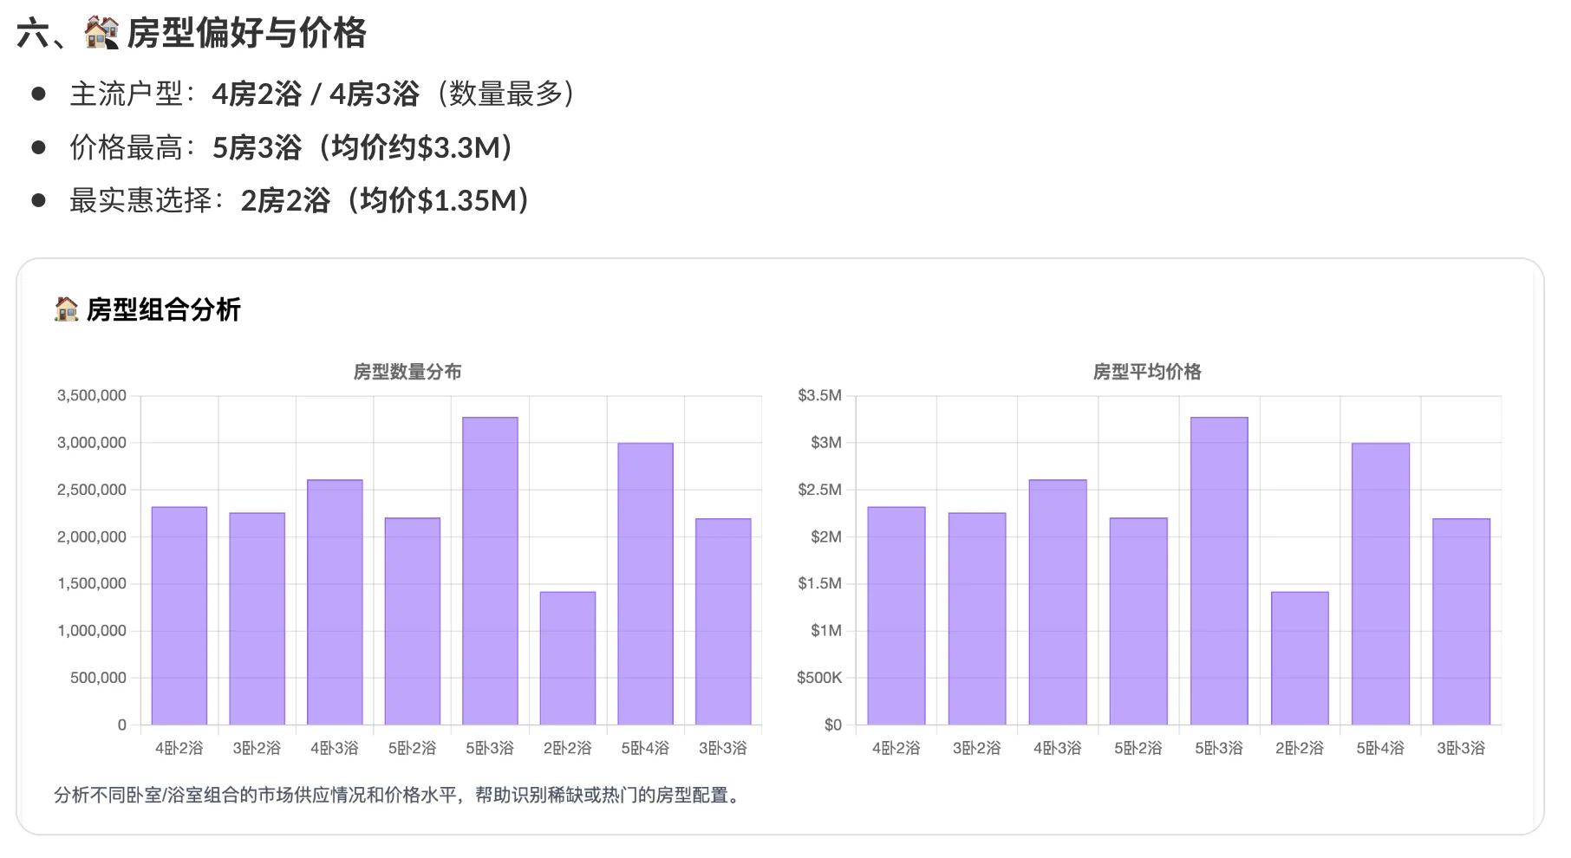1571x858 pixels.
Task: Click the $2M y-axis label
Action: (826, 536)
